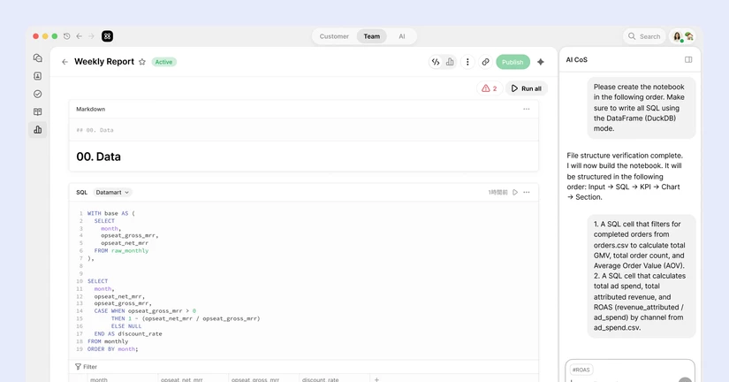Click the 'AI CoS' panel title
Image resolution: width=729 pixels, height=382 pixels.
coord(576,59)
